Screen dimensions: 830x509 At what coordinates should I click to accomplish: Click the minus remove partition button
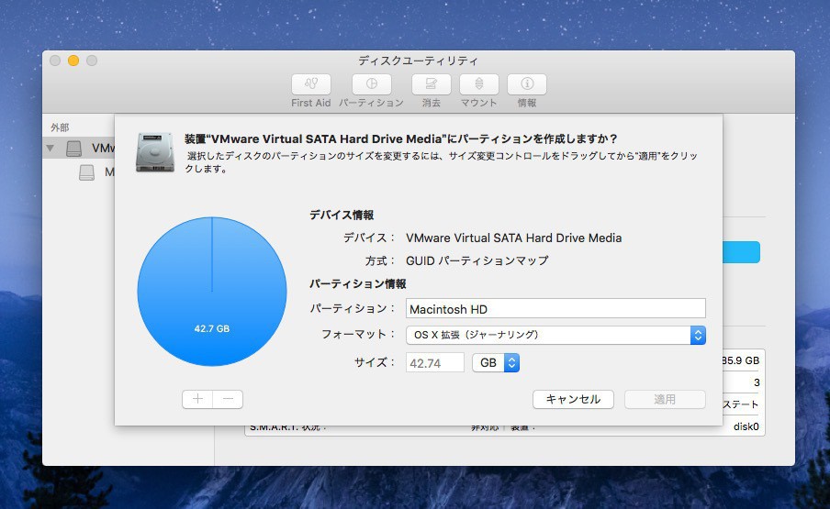[228, 399]
